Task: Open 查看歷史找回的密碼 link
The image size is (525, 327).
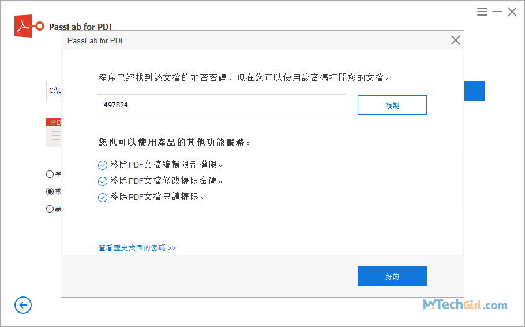Action: pos(137,248)
